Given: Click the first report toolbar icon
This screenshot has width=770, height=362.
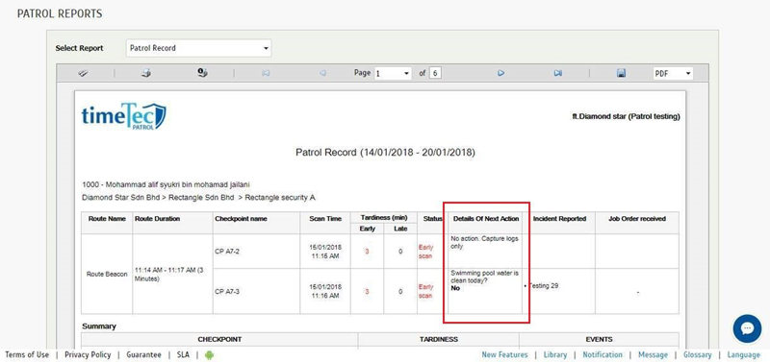Looking at the screenshot, I should click(83, 73).
